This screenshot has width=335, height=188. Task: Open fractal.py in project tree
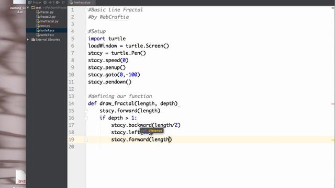[x=47, y=12]
